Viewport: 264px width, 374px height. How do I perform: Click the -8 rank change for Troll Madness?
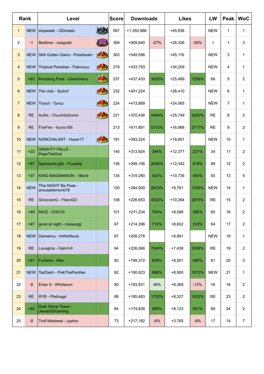[x=31, y=321]
